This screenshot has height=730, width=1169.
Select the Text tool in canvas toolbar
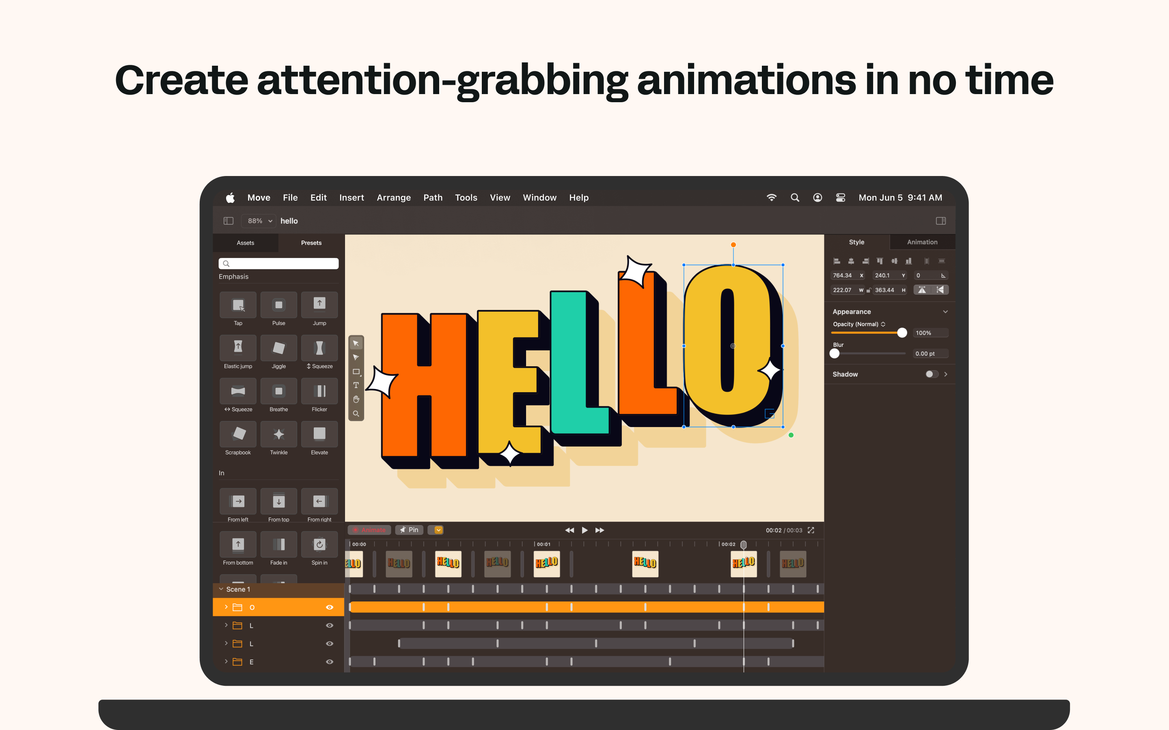(x=356, y=385)
